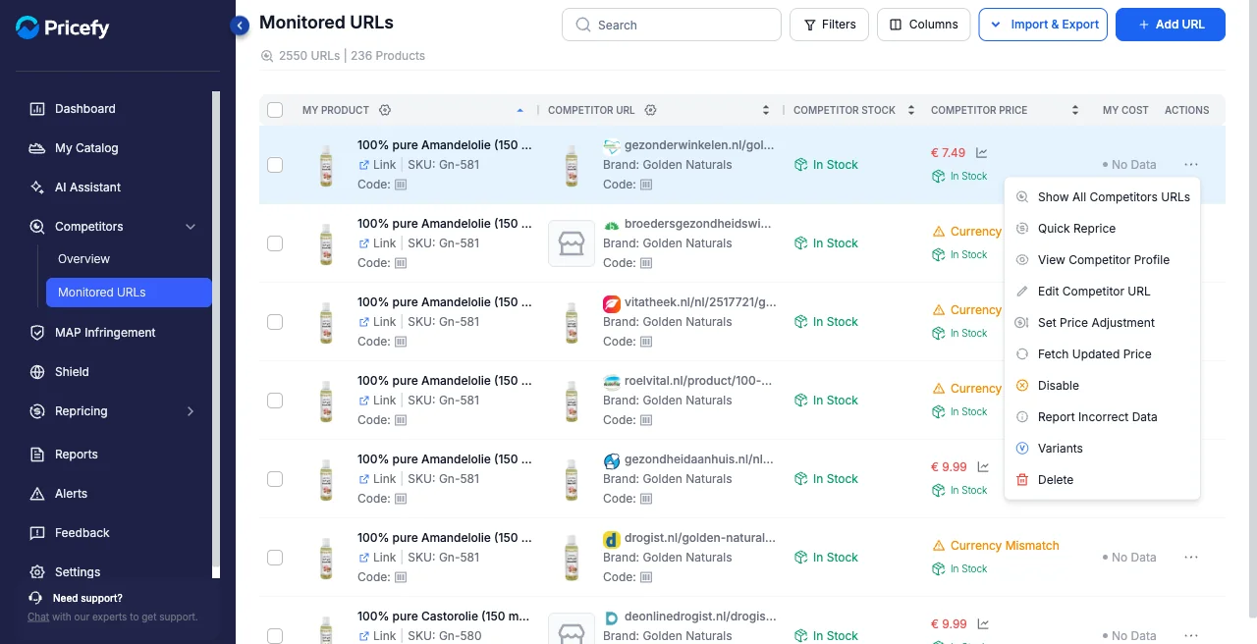Open Dashboard in the sidebar
Viewport: 1257px width, 644px height.
pyautogui.click(x=84, y=109)
